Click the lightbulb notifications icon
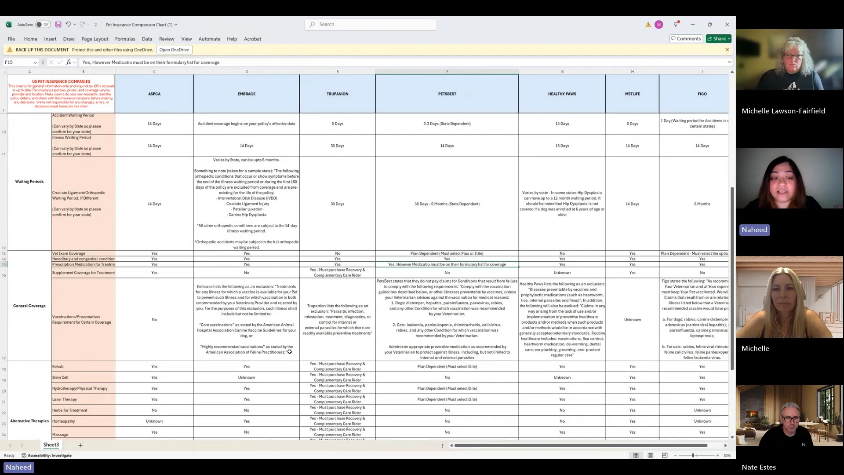844x475 pixels. click(676, 25)
